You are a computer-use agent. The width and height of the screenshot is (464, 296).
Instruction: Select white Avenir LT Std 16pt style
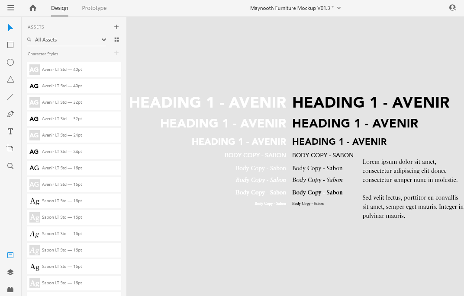coord(74,185)
